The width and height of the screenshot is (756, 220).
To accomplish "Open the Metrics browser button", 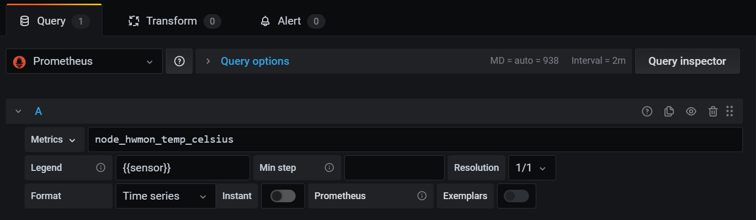I will [53, 140].
